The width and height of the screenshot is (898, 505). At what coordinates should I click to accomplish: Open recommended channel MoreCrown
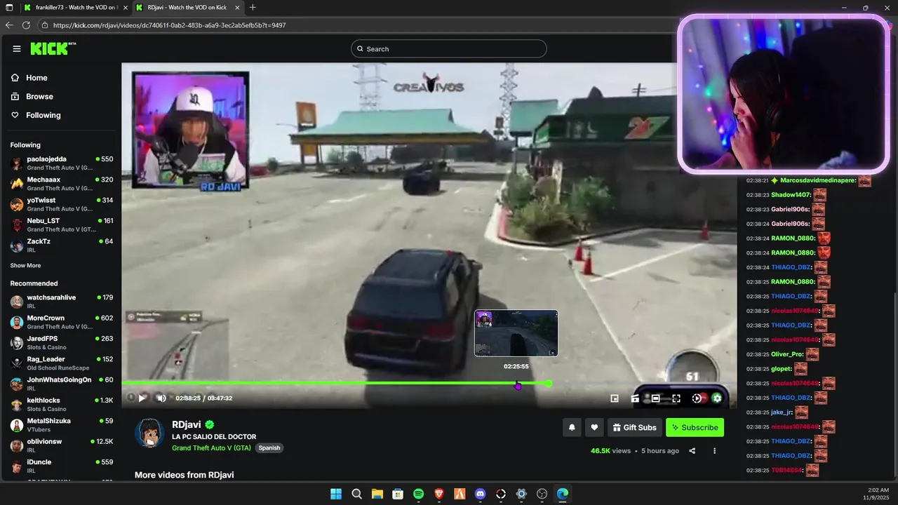[x=62, y=322]
